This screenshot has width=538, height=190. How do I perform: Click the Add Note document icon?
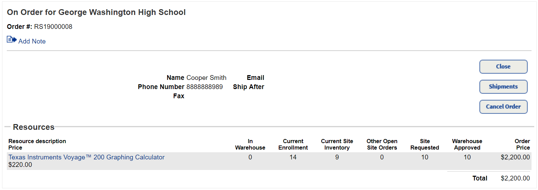pos(12,40)
